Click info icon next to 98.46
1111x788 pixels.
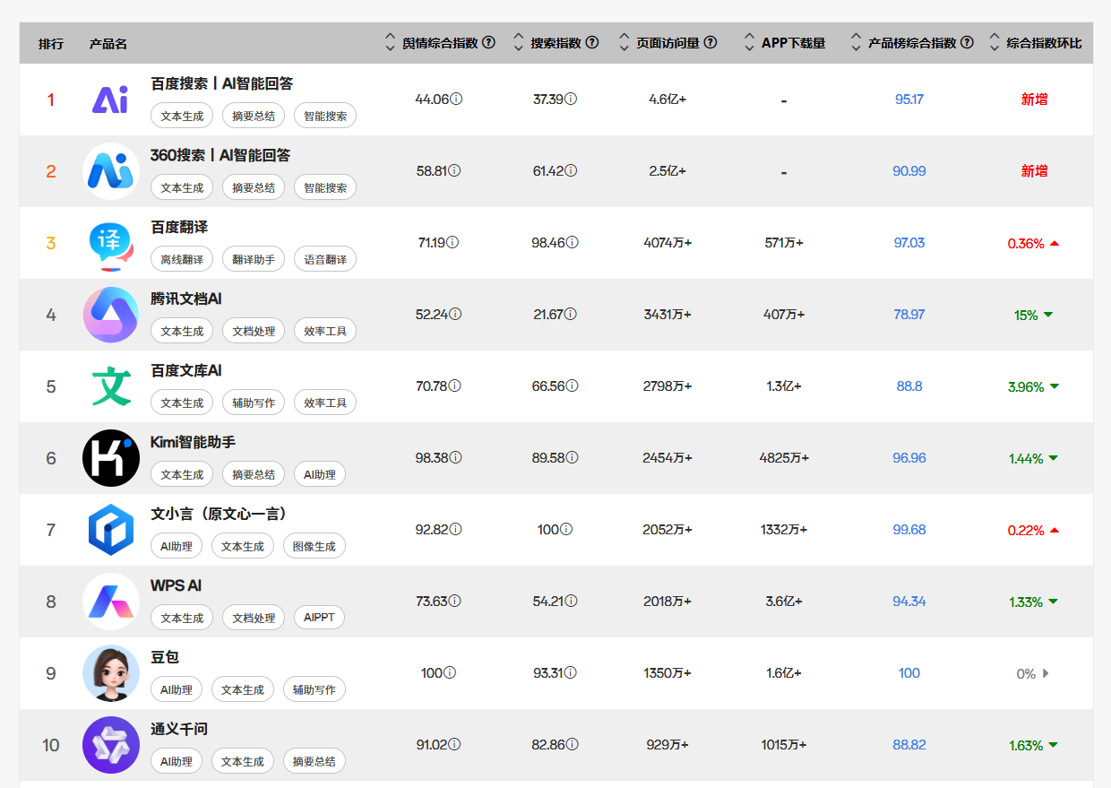tap(573, 243)
